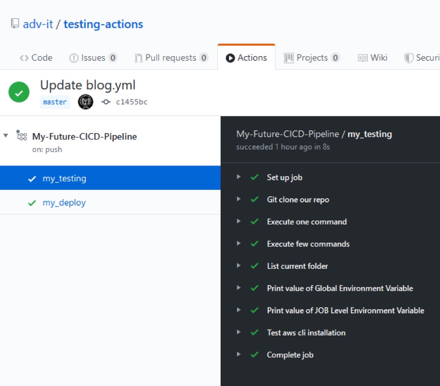Viewport: 440px width, 386px height.
Task: Open the adv-it profile link
Action: 38,24
